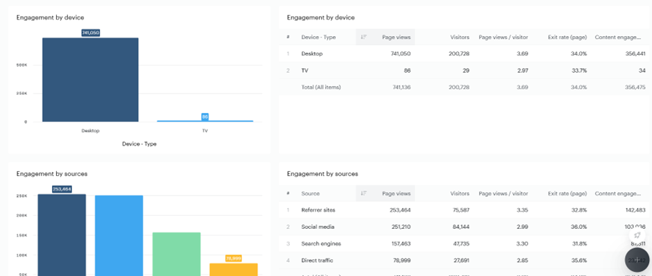
Task: Click the Source column header
Action: click(x=310, y=193)
